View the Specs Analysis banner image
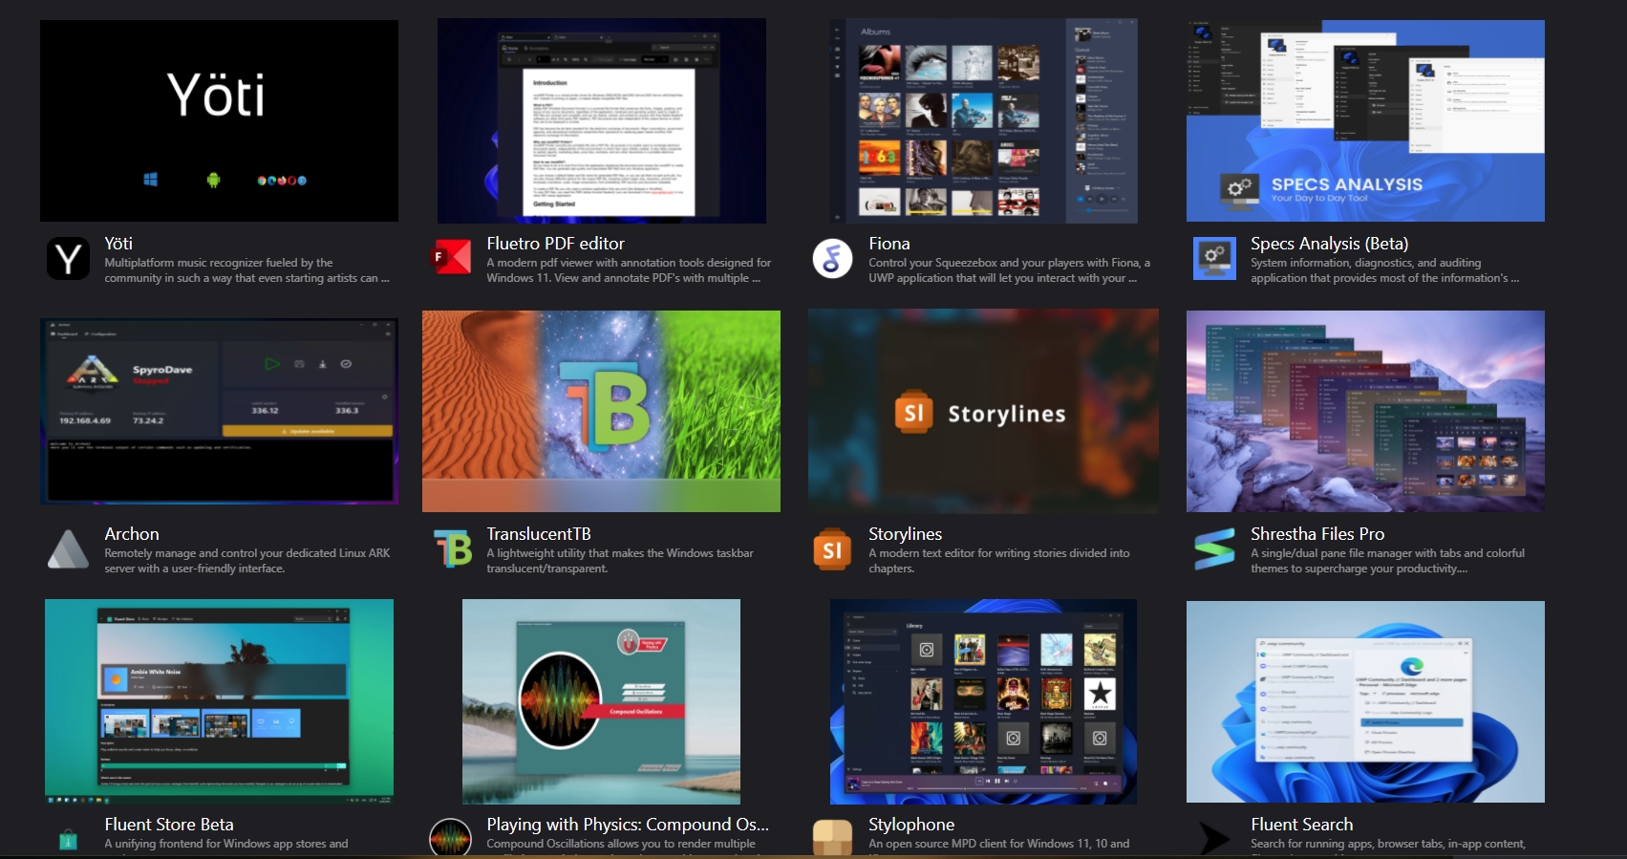This screenshot has width=1627, height=859. tap(1365, 120)
